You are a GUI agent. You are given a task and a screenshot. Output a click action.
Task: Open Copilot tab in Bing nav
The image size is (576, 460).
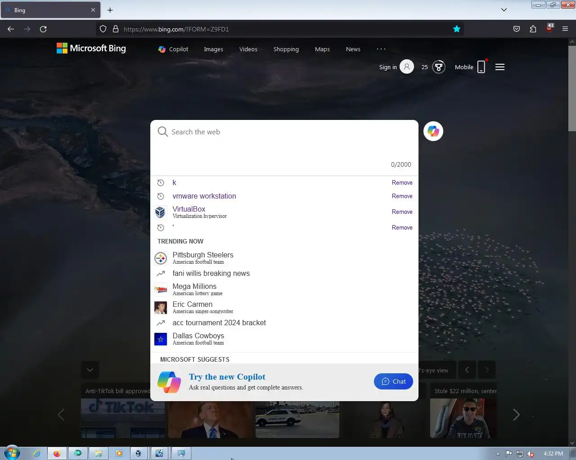point(173,49)
